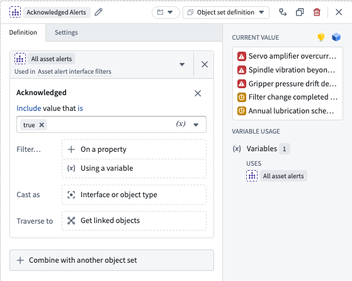
Task: Click the Variables count badge 1
Action: pyautogui.click(x=285, y=149)
